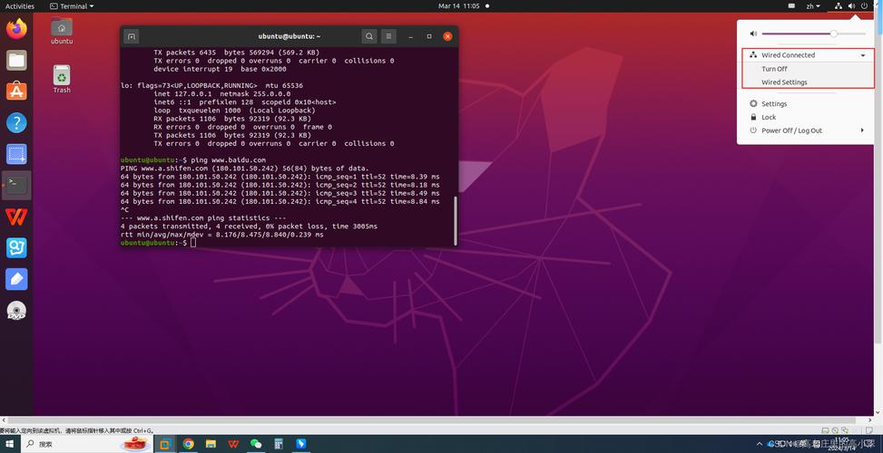Collapse the Wired Connected section

tap(862, 55)
